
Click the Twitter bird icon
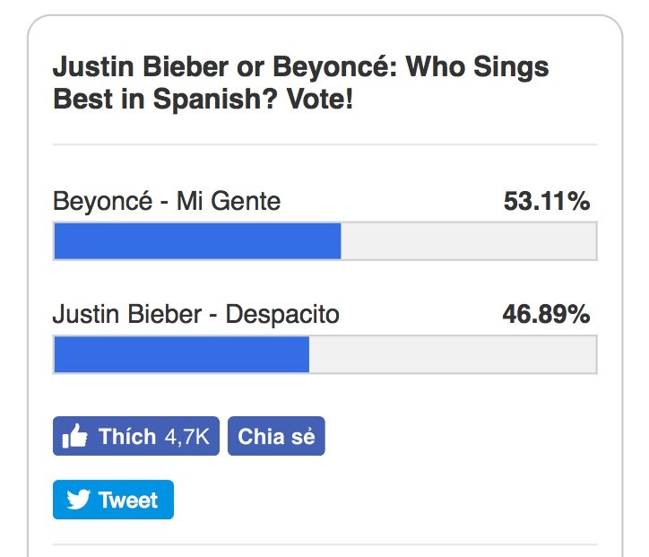(x=78, y=500)
